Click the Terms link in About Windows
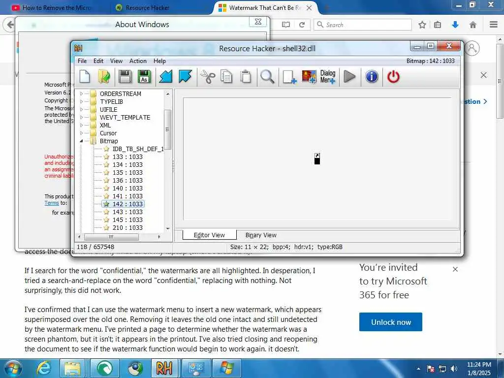This screenshot has width=504, height=378. (x=51, y=203)
